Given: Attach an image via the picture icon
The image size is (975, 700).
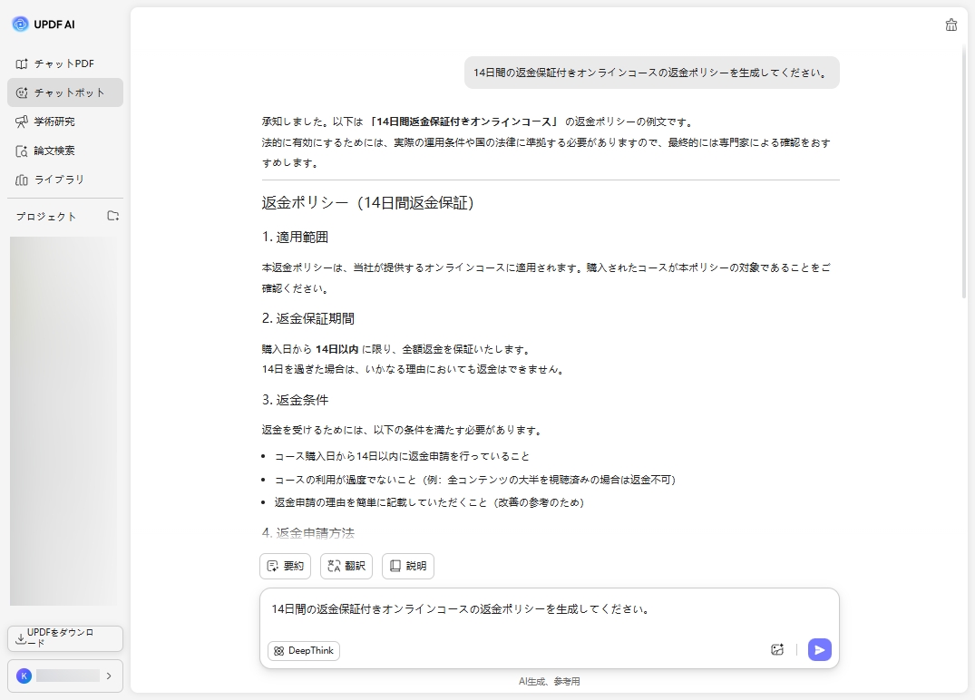Looking at the screenshot, I should coord(777,649).
